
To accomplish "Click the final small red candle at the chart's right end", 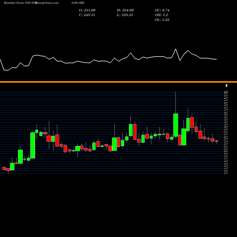I will point(217,141).
